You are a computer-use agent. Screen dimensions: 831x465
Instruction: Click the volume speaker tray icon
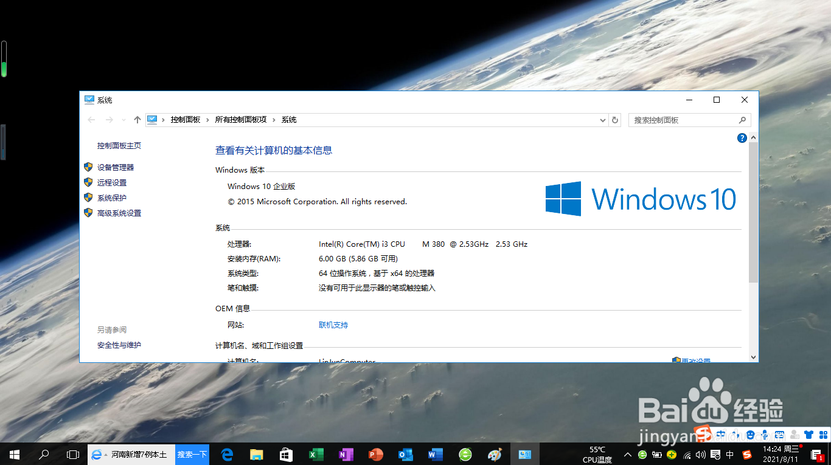[x=701, y=455]
